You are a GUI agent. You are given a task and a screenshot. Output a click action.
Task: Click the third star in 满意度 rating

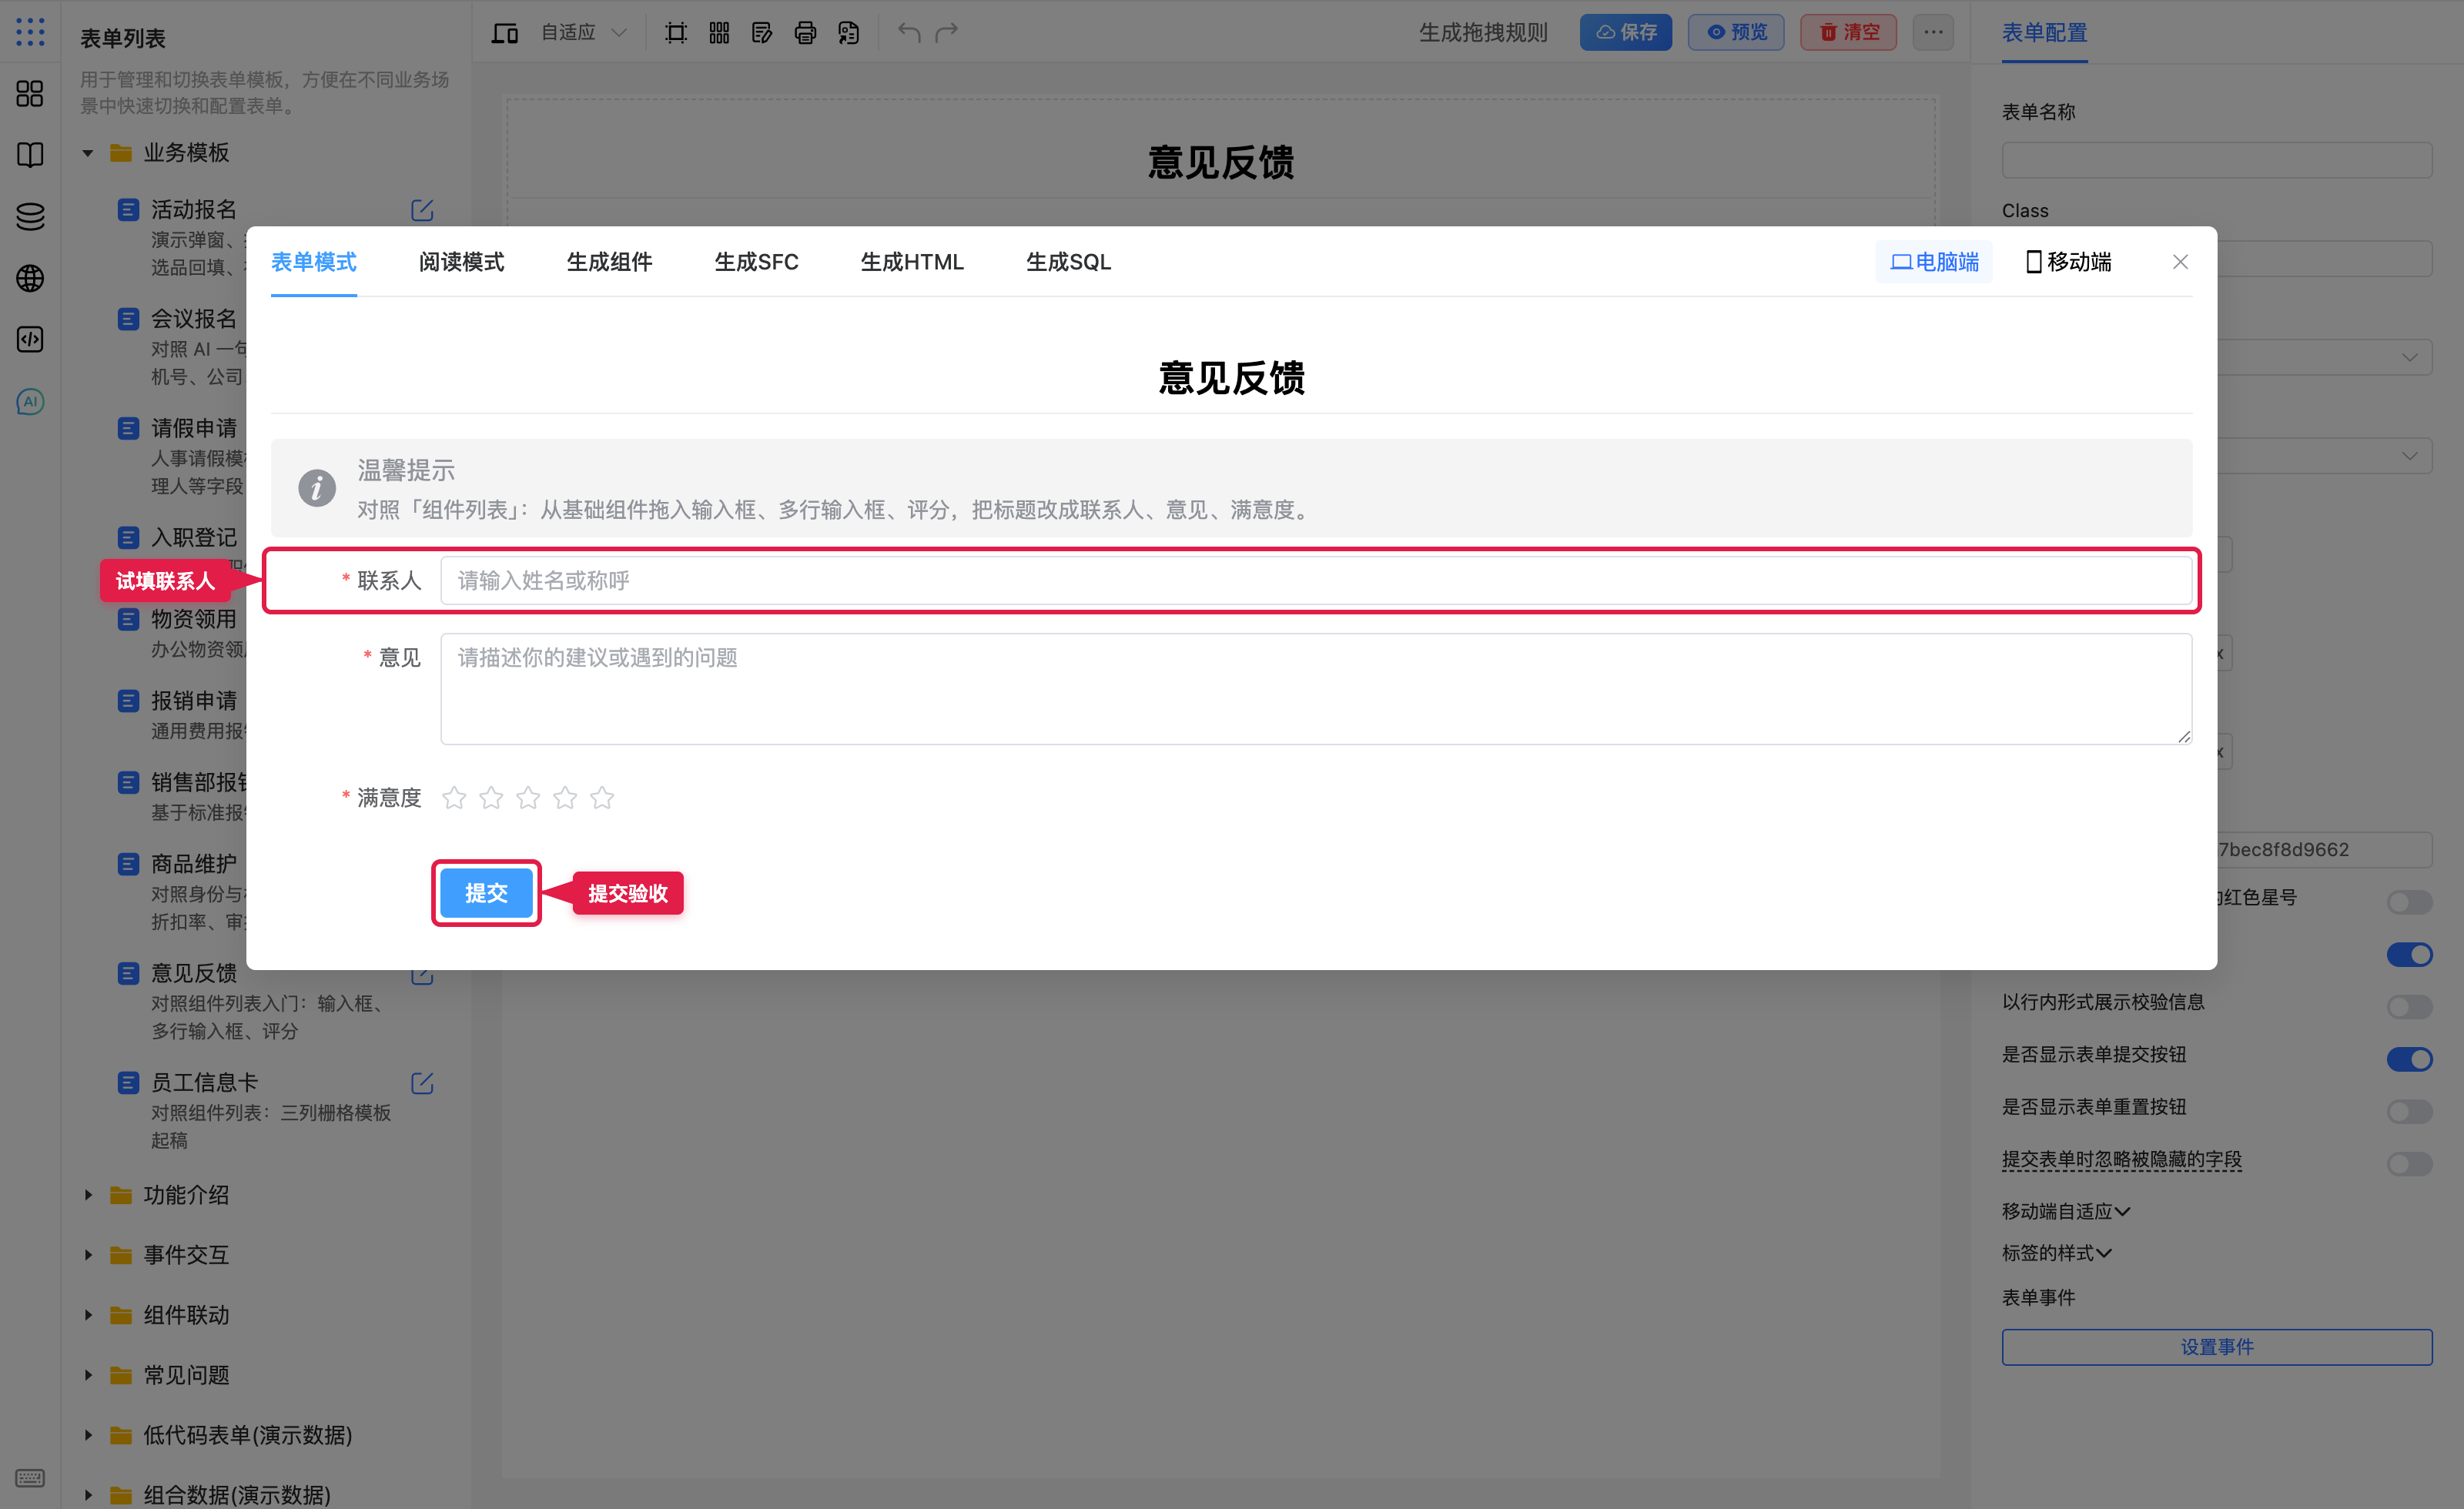[528, 797]
